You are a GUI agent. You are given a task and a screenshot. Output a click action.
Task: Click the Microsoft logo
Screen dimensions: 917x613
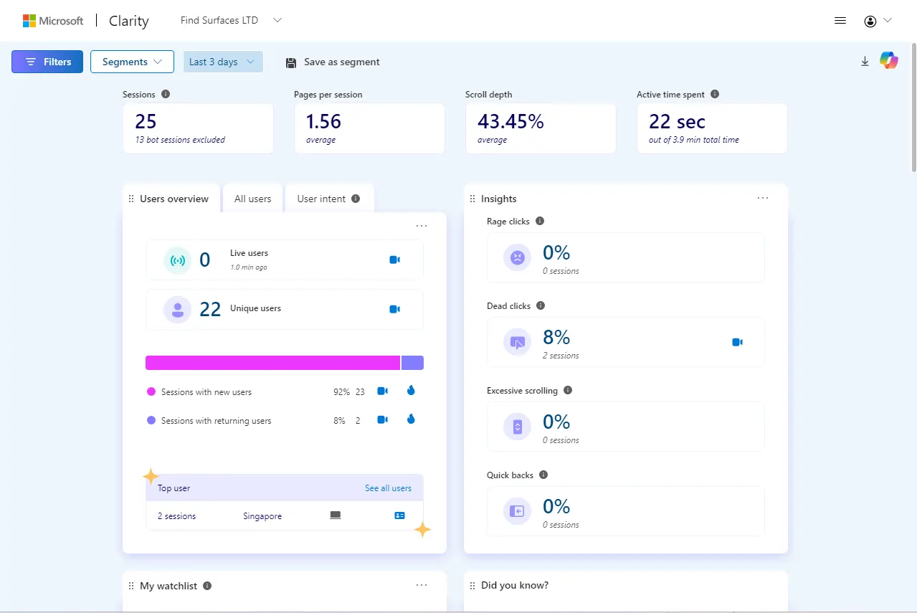pos(53,21)
